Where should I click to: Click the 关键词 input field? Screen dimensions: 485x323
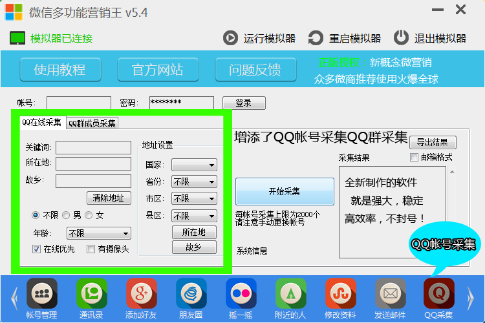pos(93,148)
